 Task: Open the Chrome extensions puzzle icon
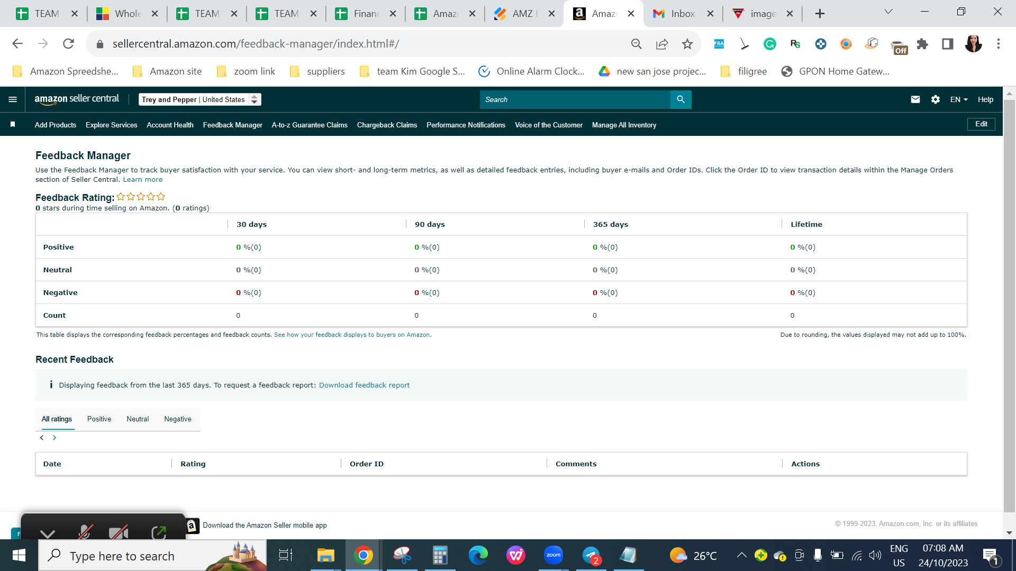[x=922, y=44]
